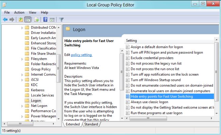
Task: Click policy icon beside Always use classic logon
Action: (128, 102)
